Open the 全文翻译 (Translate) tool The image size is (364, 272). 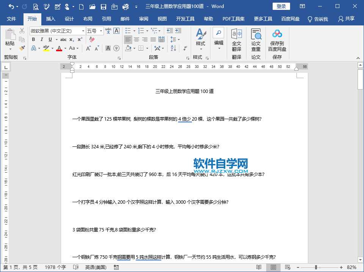click(x=236, y=39)
